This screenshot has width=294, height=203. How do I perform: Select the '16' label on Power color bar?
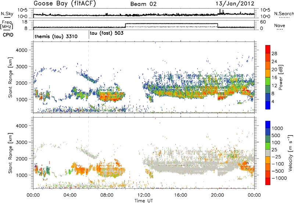click(x=274, y=78)
